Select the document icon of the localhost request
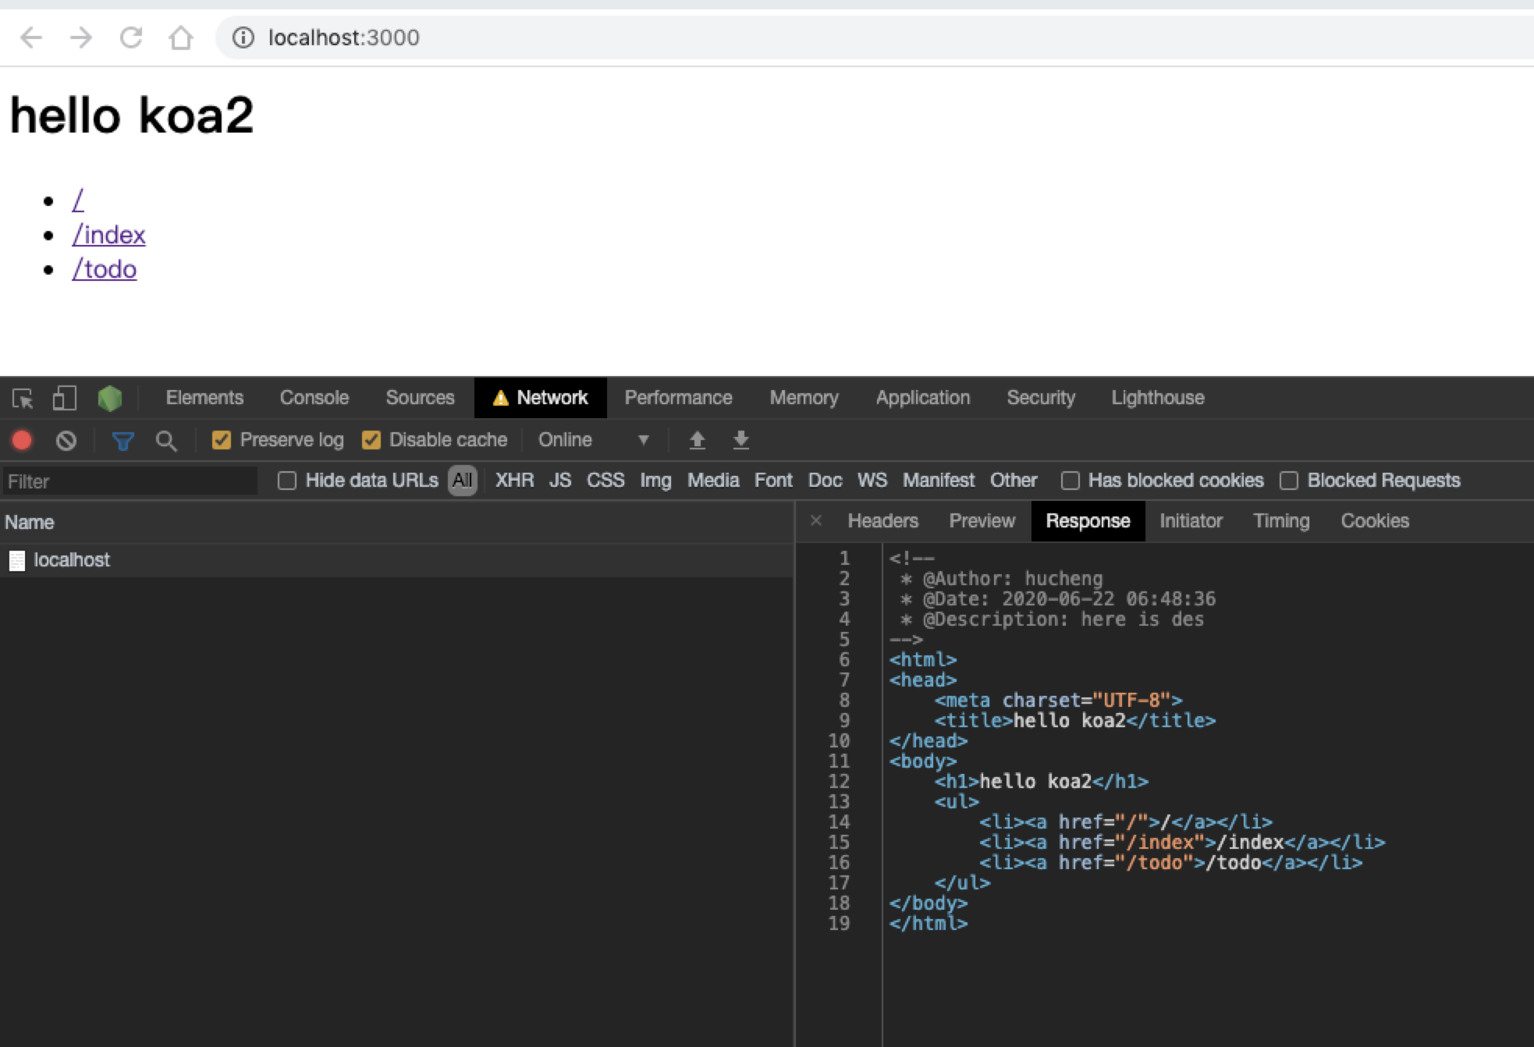This screenshot has width=1534, height=1047. 17,560
